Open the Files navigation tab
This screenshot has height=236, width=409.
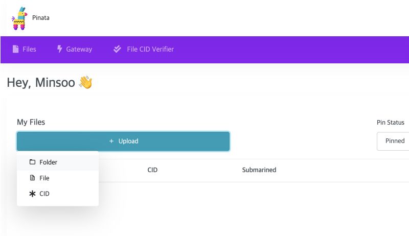pos(24,49)
